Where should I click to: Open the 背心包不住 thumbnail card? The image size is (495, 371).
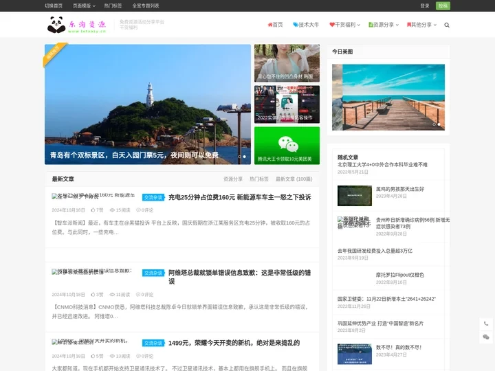tap(287, 63)
